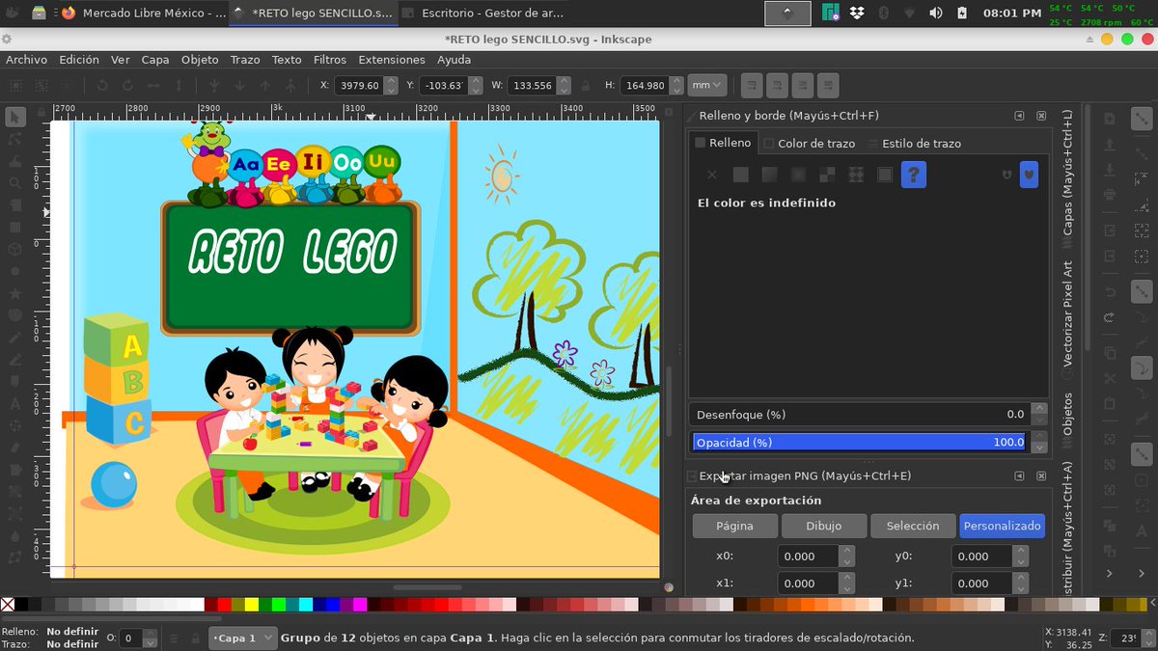Viewport: 1158px width, 651px height.
Task: Open the Filtros menu
Action: (x=329, y=59)
